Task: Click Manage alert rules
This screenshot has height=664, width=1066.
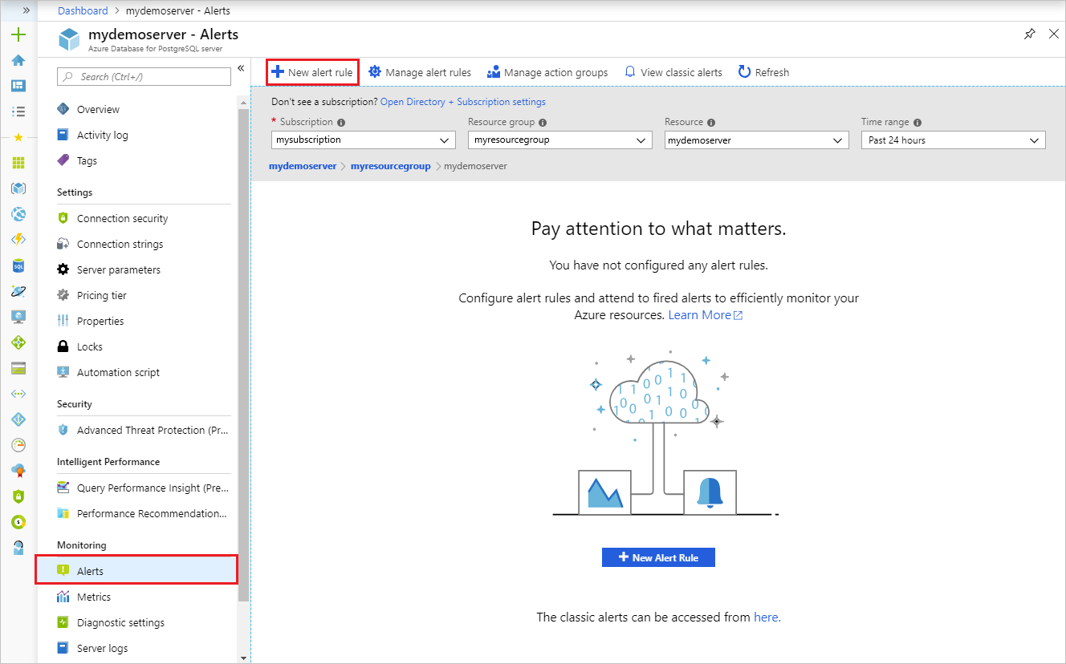Action: click(x=420, y=72)
